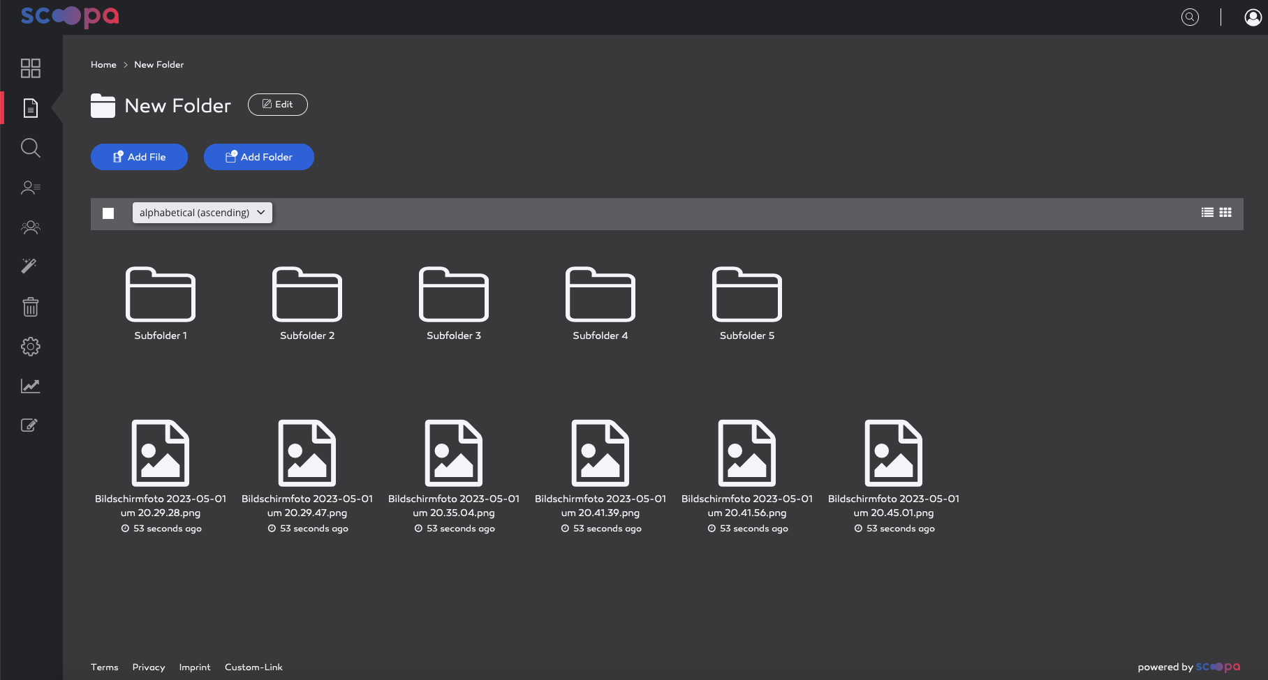Open the magic wand icon in sidebar

tap(29, 266)
